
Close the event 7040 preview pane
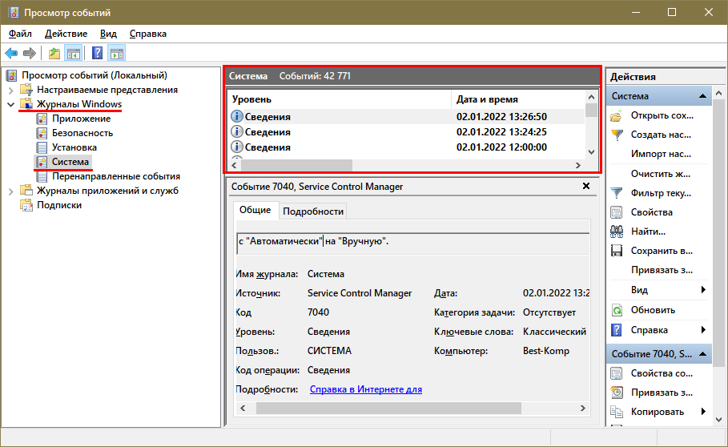click(x=585, y=187)
